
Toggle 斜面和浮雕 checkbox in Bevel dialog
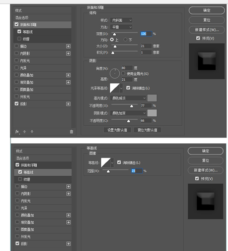click(x=17, y=24)
